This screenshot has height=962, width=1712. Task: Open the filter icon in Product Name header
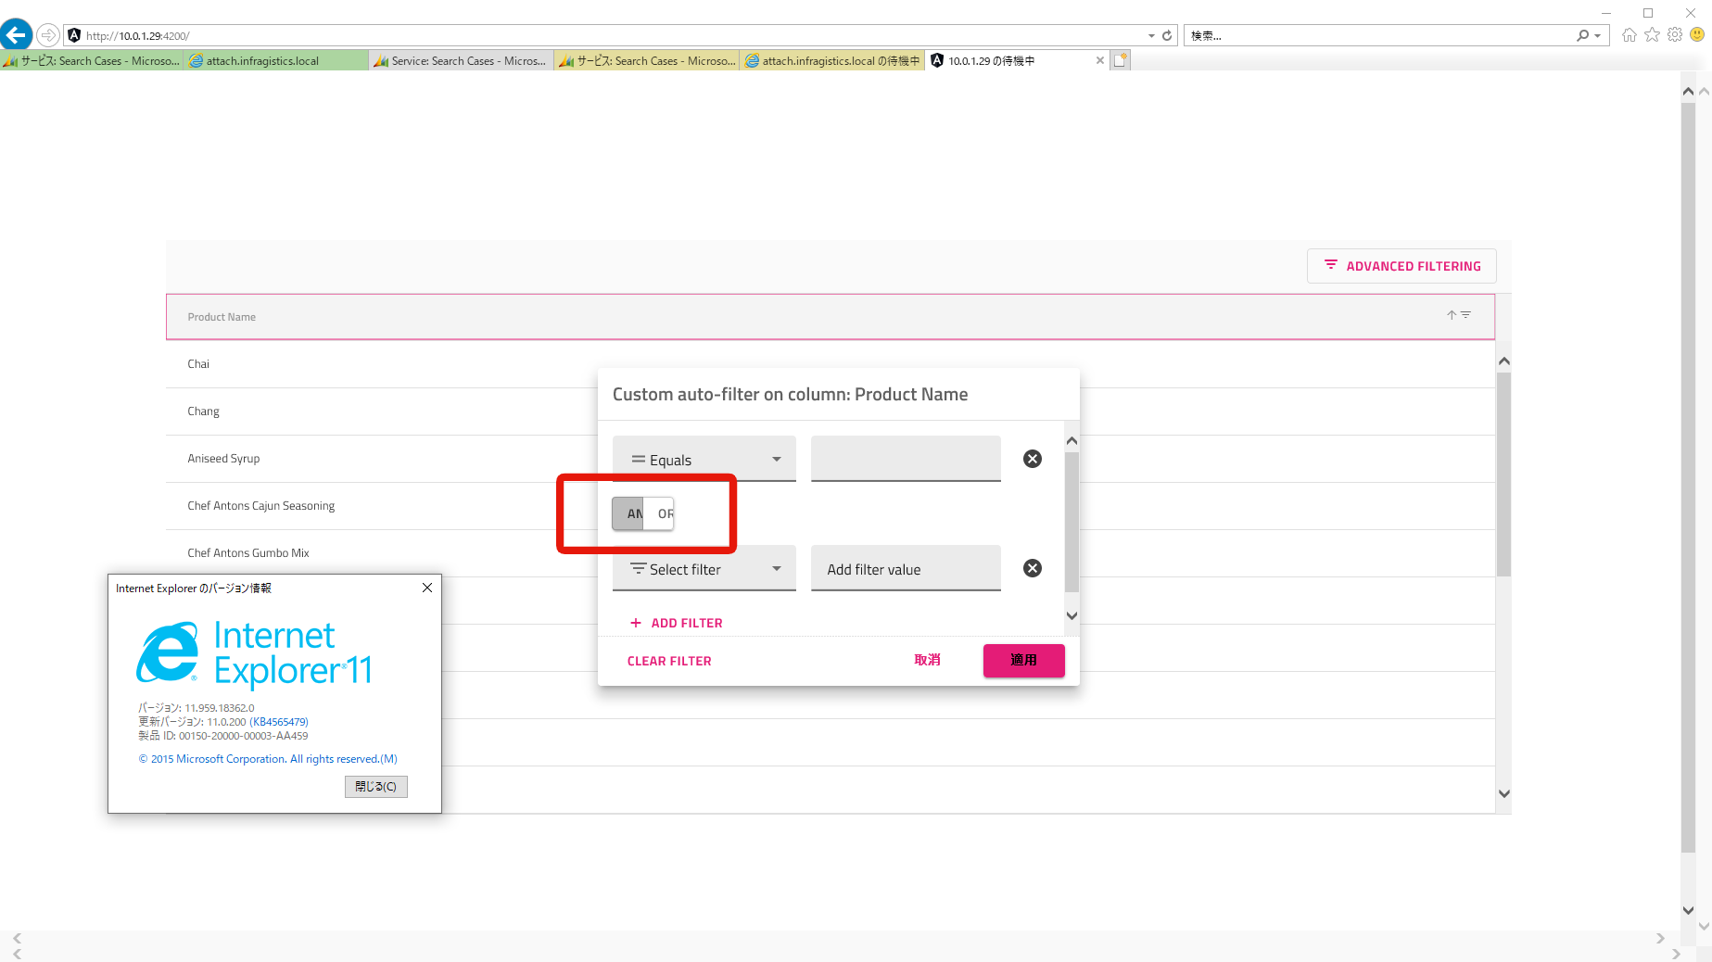1465,315
